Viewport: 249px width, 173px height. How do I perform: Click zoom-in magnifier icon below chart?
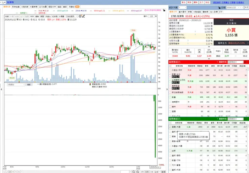[138, 172]
